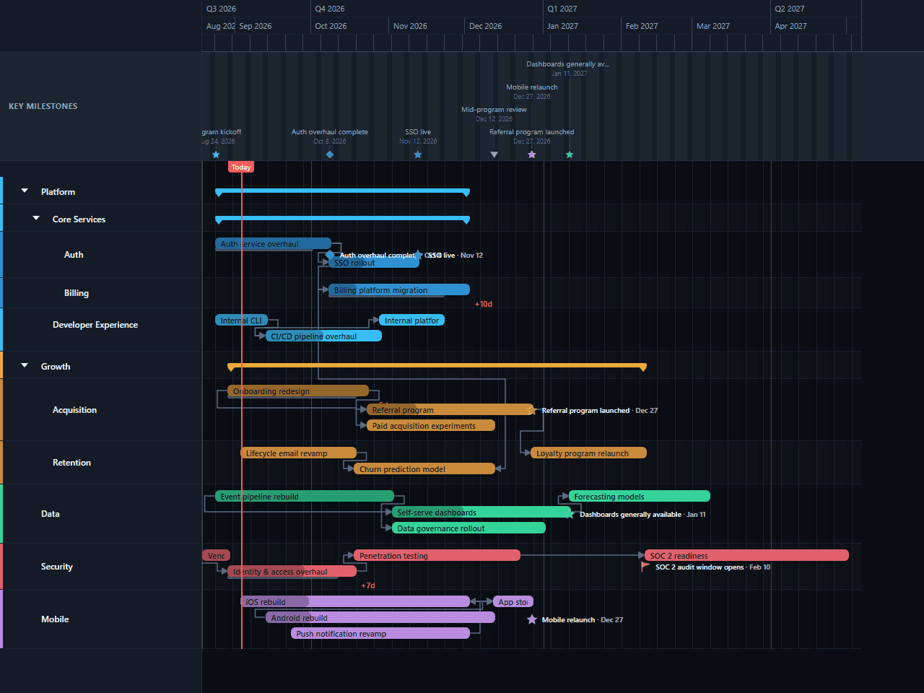Image resolution: width=924 pixels, height=693 pixels.
Task: Select the Q2 2027 quarter header
Action: pos(790,9)
